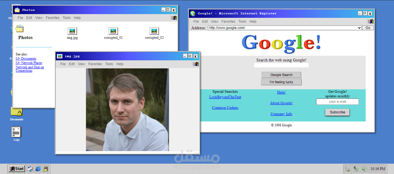Close the Photos window
Viewport: 394px width, 174px height.
173,10
